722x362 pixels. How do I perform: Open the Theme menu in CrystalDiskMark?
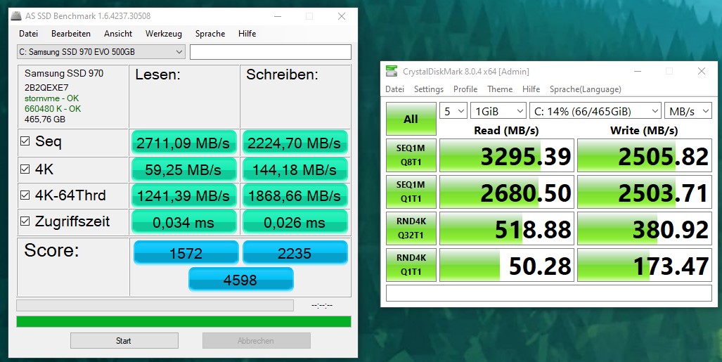point(500,89)
